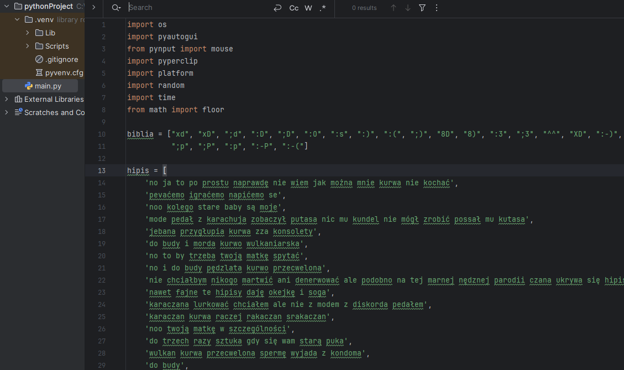Expand the Scratches and Consoles node

[7, 112]
